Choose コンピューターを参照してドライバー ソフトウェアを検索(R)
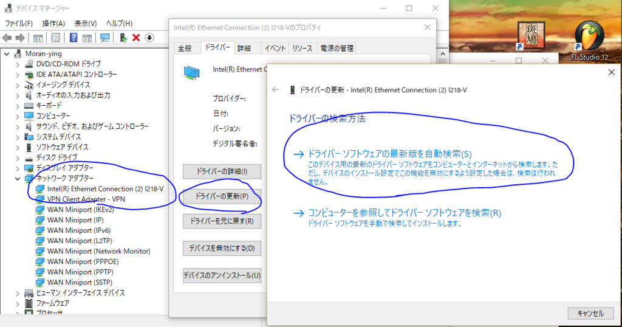This screenshot has width=622, height=327. tap(397, 218)
